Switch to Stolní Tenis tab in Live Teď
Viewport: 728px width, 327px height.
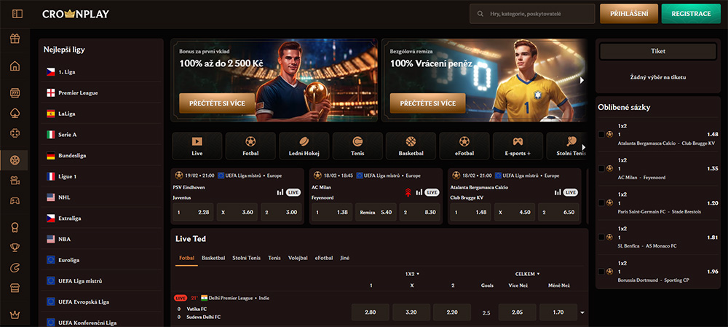point(247,258)
